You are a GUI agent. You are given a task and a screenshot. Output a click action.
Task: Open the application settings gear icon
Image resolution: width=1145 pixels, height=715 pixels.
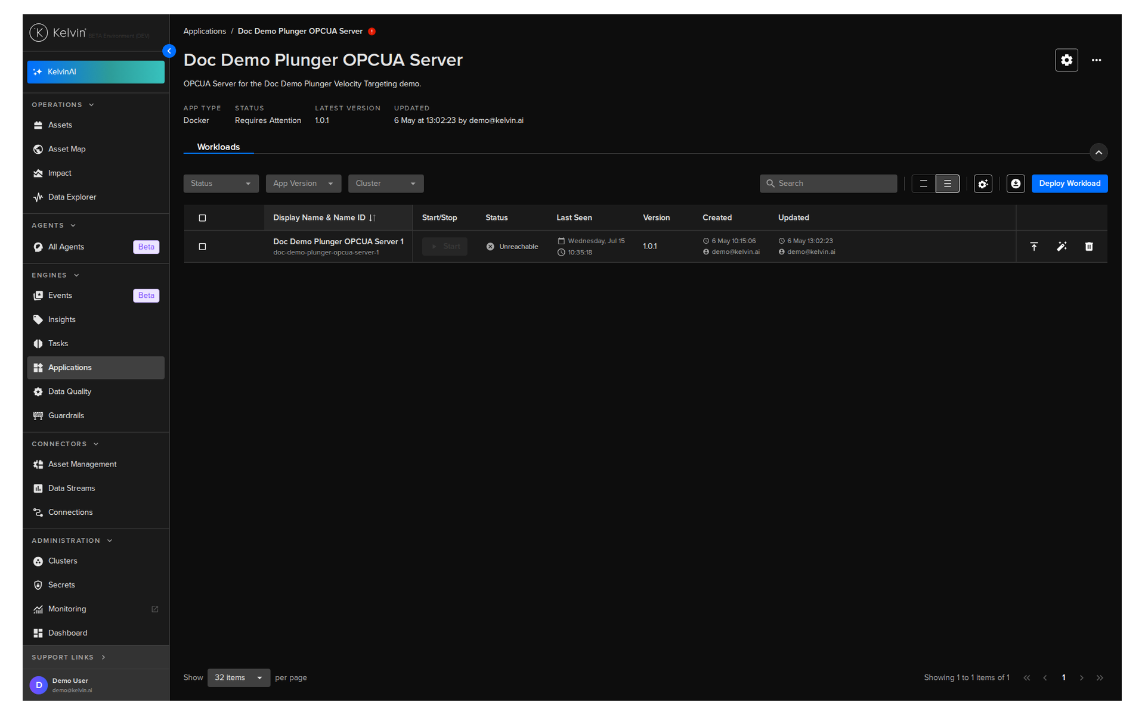pos(1066,60)
